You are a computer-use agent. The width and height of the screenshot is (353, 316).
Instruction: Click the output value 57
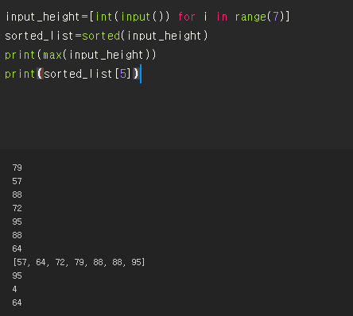pos(17,181)
